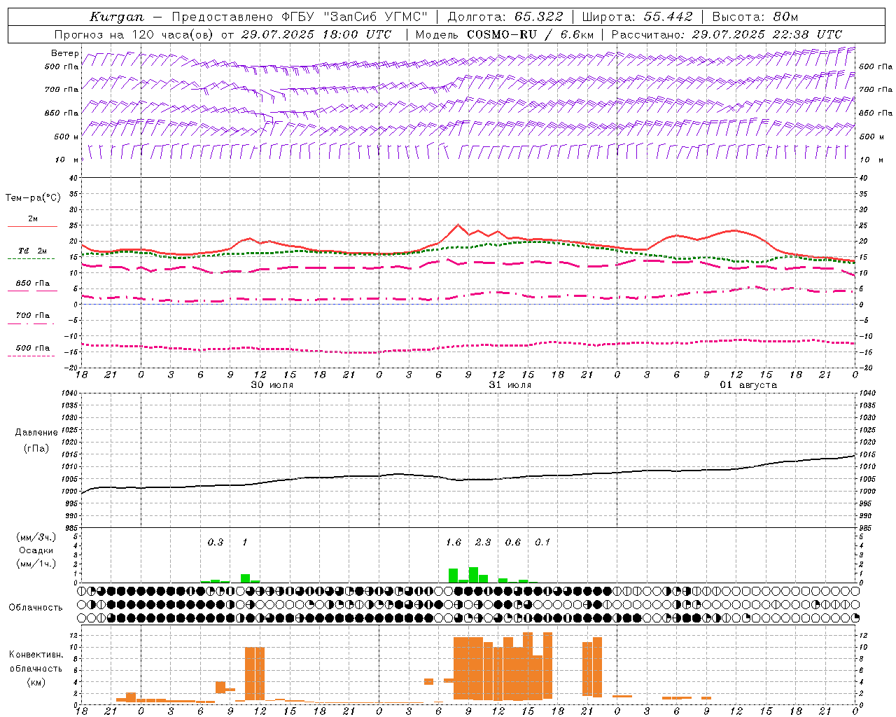The width and height of the screenshot is (896, 717).
Task: Click the Широта: 55.442 header field
Action: pos(638,17)
